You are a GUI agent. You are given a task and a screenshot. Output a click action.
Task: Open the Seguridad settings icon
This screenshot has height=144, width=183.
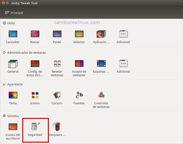pyautogui.click(x=36, y=126)
